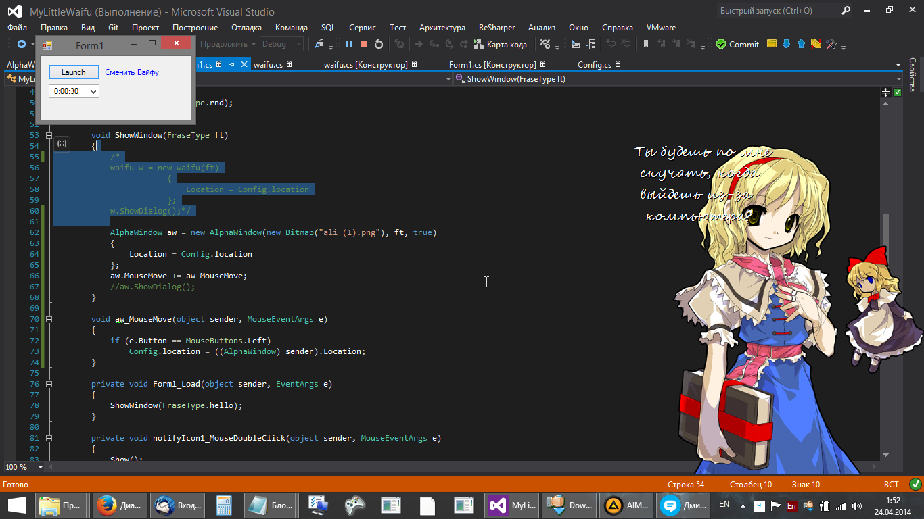924x519 pixels.
Task: Switch to the Config.cs tab
Action: [x=595, y=65]
